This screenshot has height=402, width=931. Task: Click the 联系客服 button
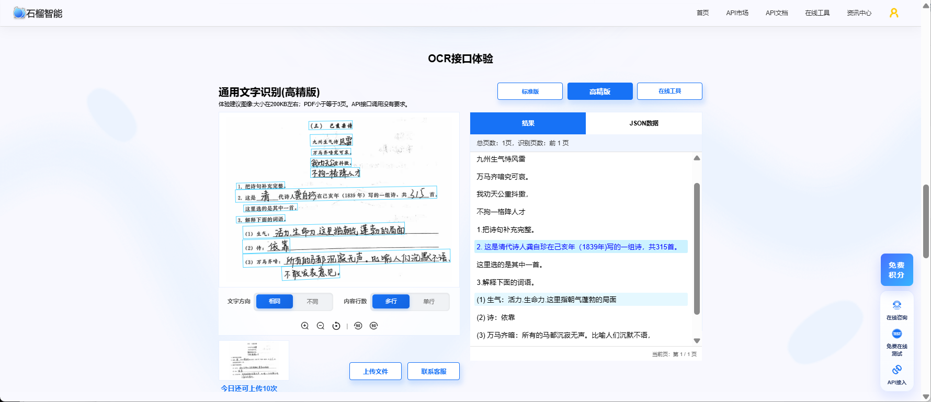[434, 371]
